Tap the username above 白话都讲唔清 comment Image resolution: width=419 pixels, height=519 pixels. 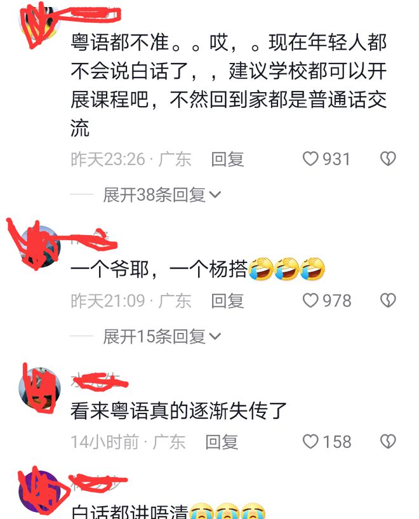(96, 482)
